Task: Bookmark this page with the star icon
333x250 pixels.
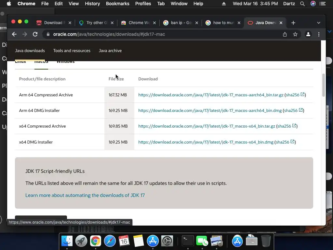Action: [x=295, y=34]
